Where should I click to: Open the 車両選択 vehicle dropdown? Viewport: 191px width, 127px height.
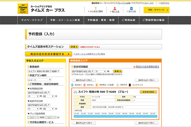[43, 71]
